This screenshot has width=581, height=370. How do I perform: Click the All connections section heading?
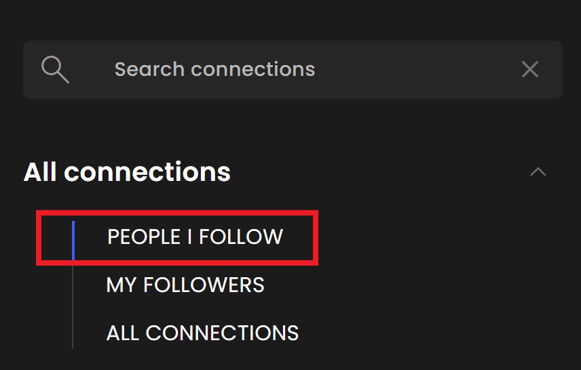point(127,172)
